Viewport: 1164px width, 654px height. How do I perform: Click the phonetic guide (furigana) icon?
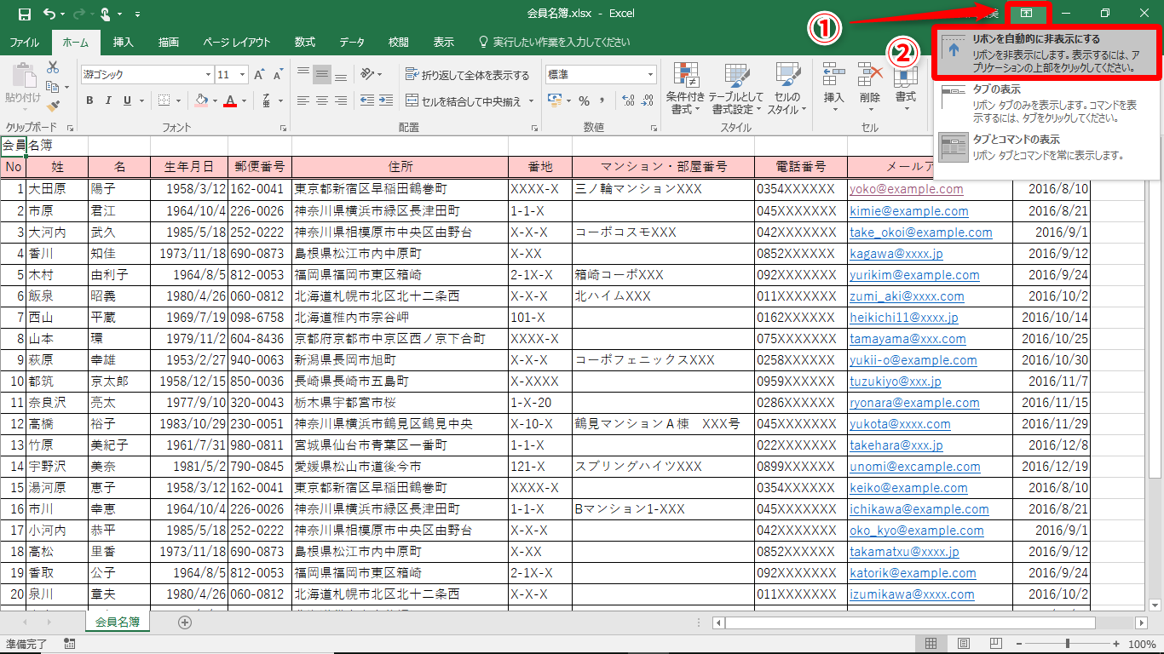(267, 100)
